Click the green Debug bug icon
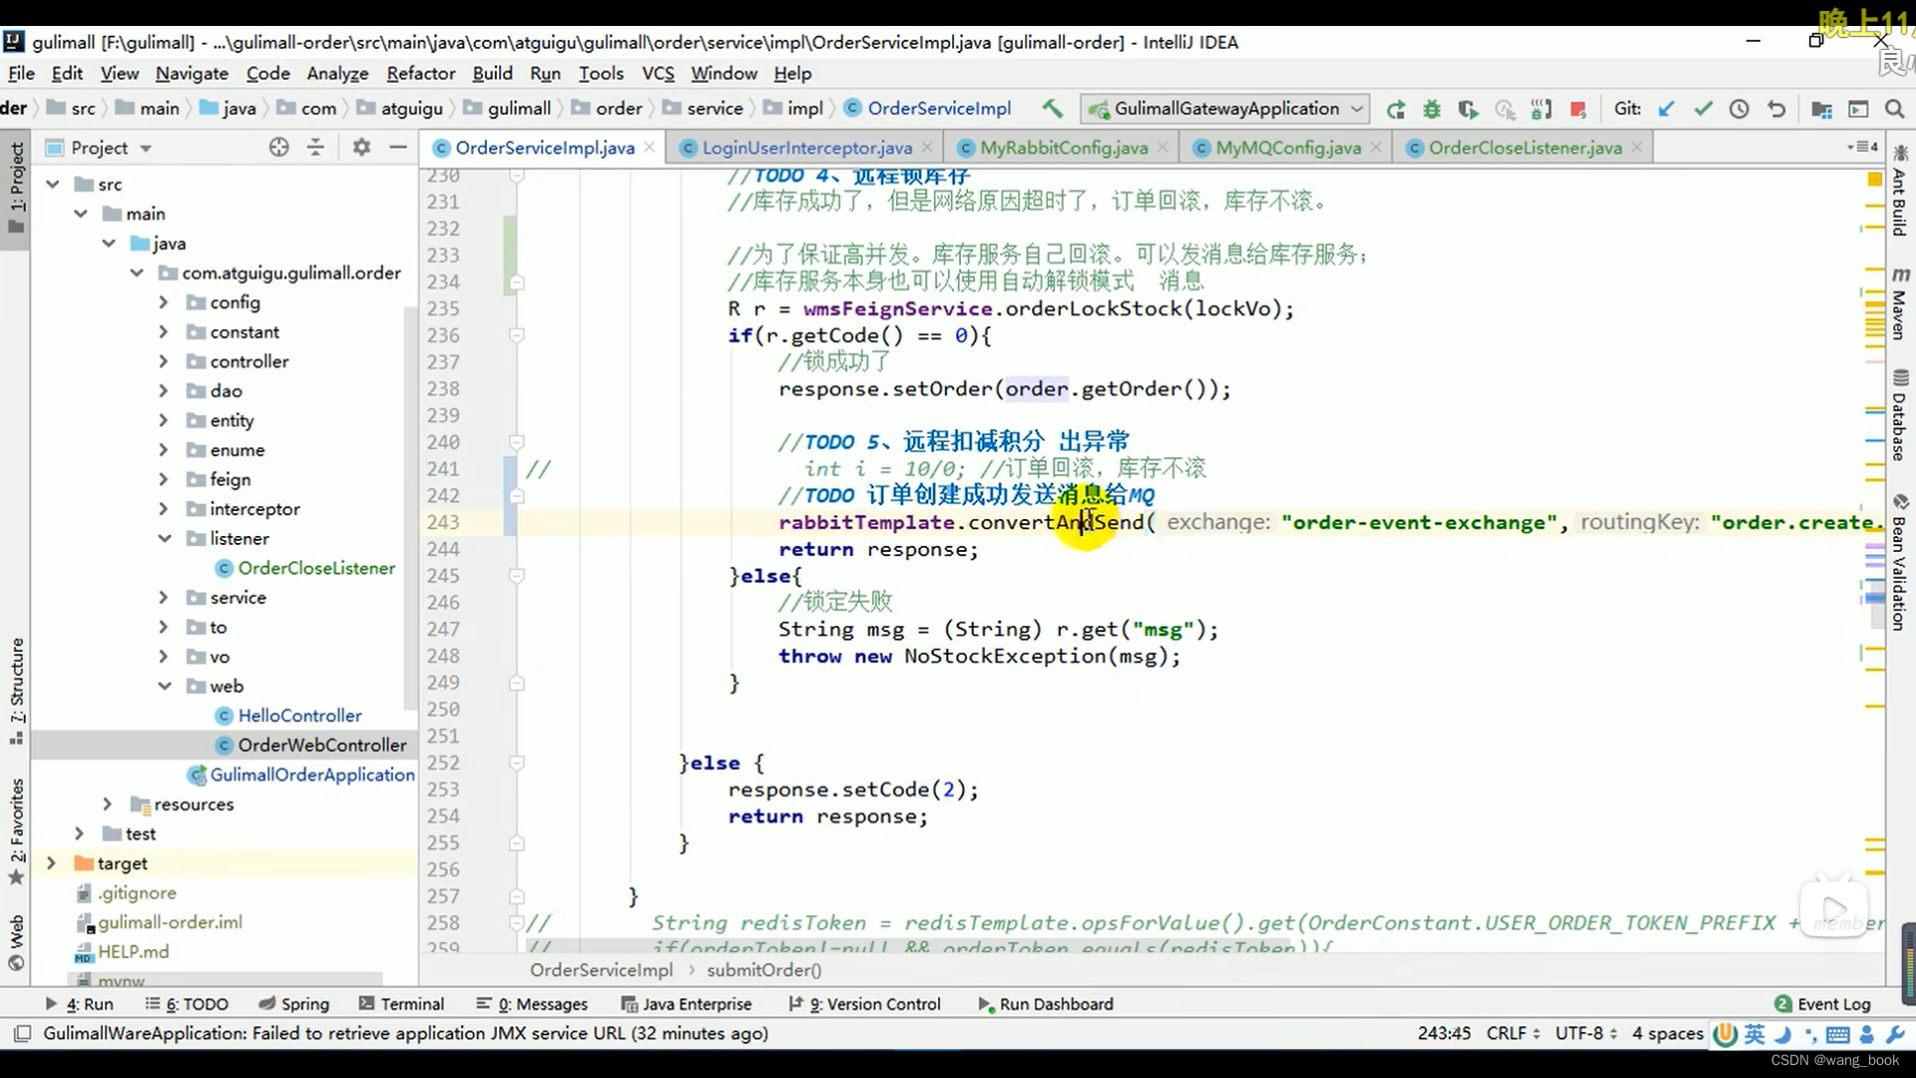Image resolution: width=1916 pixels, height=1078 pixels. click(1432, 109)
